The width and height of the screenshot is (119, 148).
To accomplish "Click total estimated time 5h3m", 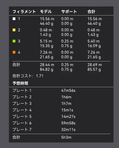I will tap(66, 137).
